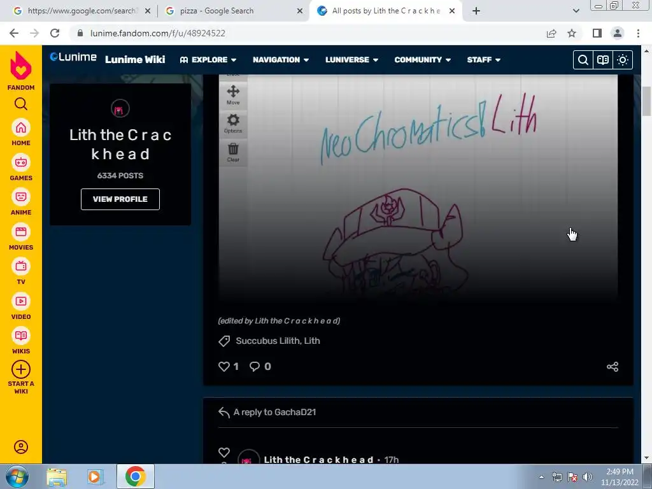Click the 6334 POSTS count text
652x489 pixels.
coord(120,176)
